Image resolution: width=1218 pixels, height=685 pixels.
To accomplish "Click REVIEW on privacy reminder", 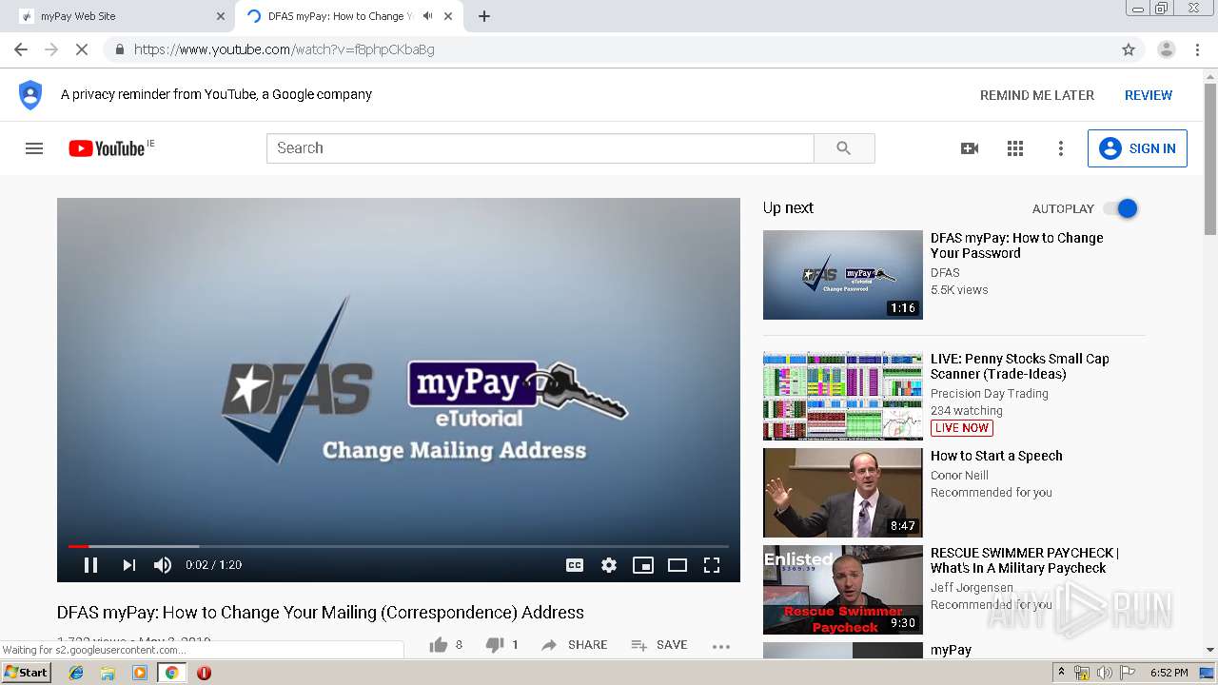I will tap(1149, 95).
